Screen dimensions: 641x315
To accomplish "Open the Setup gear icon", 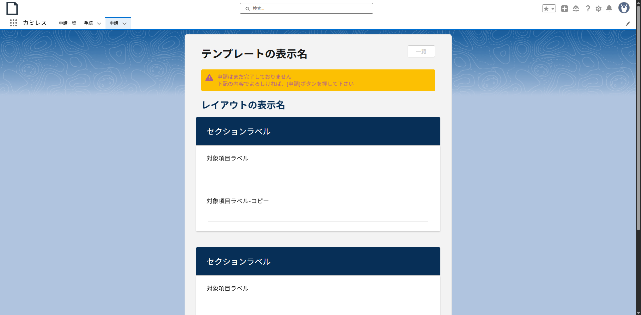I will pos(599,9).
